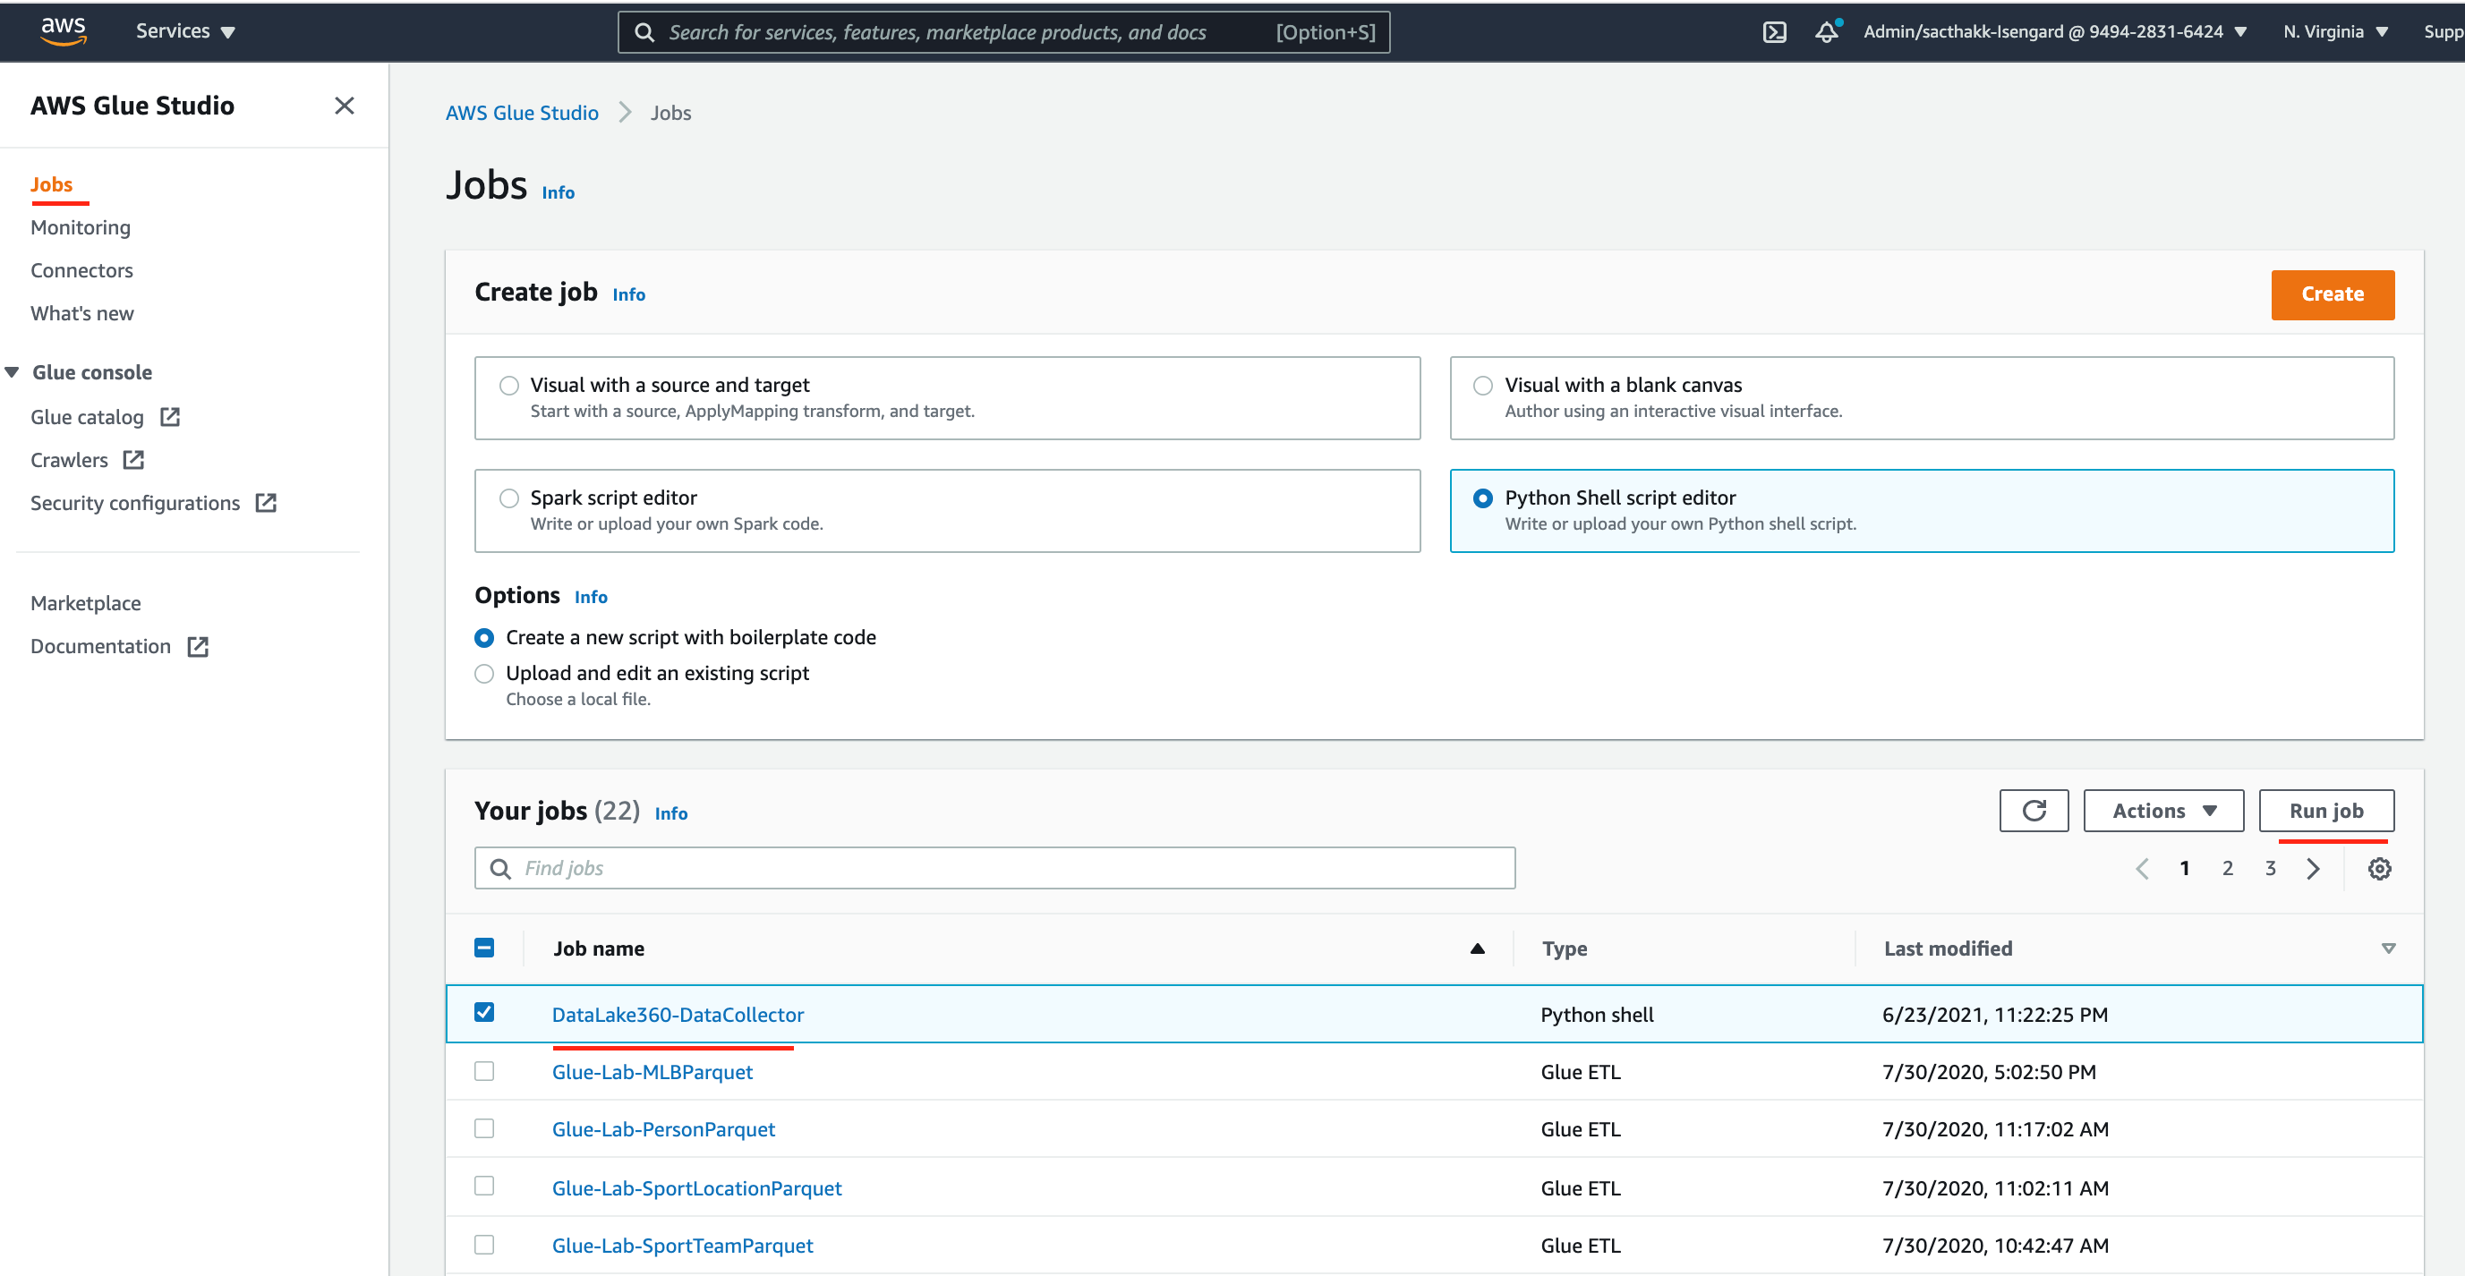
Task: Open Connectors in the sidebar
Action: tap(81, 271)
